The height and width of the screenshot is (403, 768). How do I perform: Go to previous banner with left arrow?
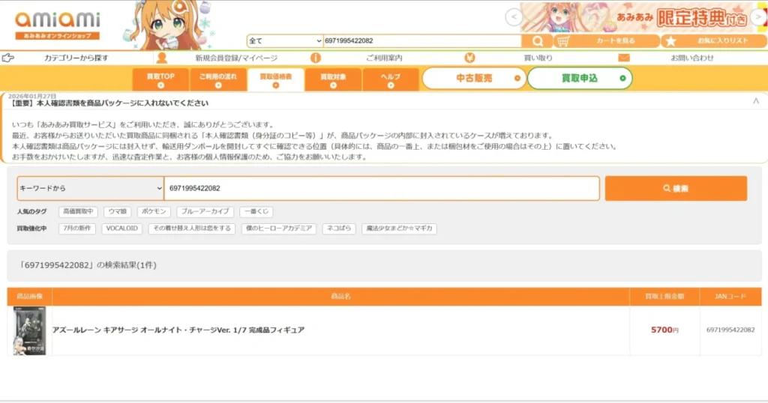click(514, 17)
